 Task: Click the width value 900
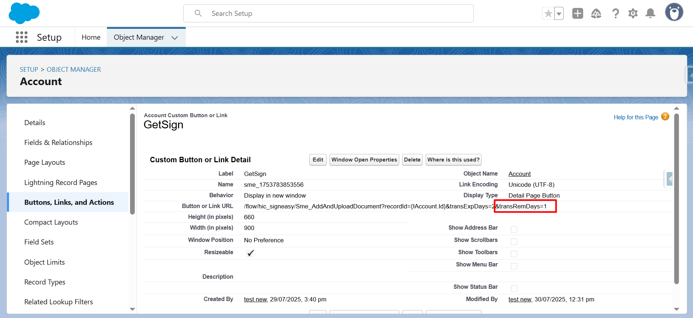pyautogui.click(x=249, y=228)
